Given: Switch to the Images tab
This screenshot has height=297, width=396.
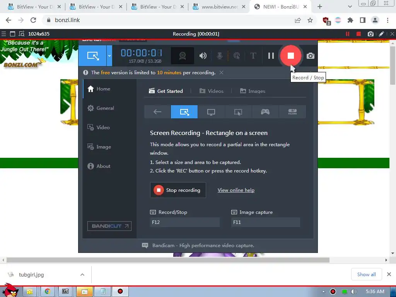Looking at the screenshot, I should pyautogui.click(x=253, y=91).
